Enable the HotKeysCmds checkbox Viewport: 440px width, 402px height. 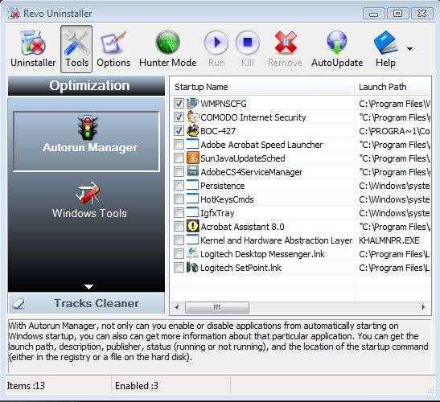(x=179, y=199)
